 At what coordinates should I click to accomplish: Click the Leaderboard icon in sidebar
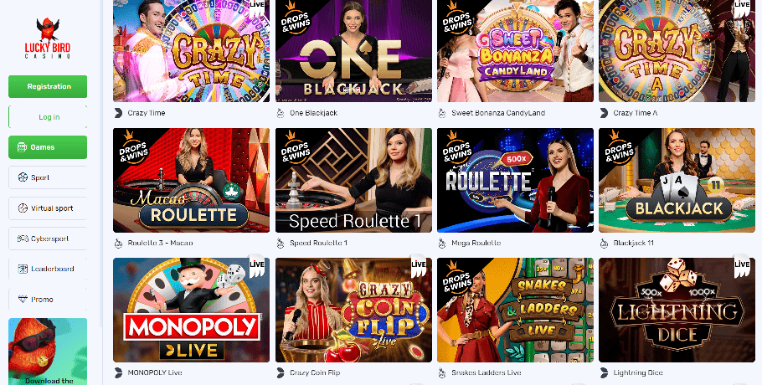click(x=23, y=269)
